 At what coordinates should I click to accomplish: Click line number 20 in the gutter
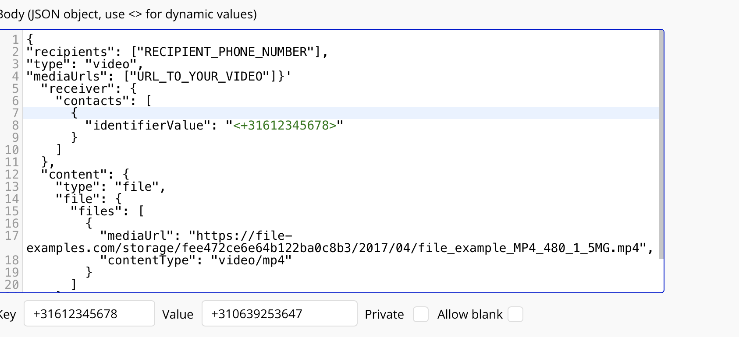coord(12,285)
